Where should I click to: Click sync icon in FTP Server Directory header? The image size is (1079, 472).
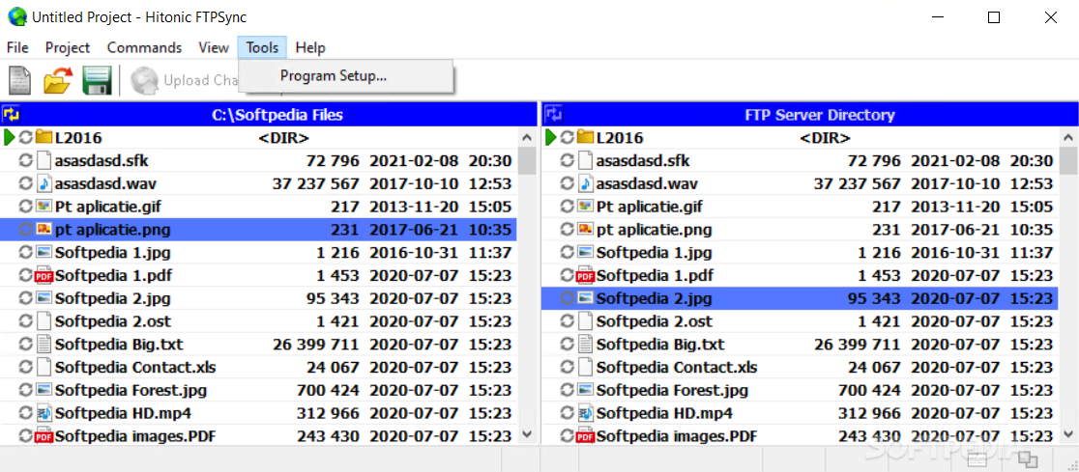tap(553, 114)
